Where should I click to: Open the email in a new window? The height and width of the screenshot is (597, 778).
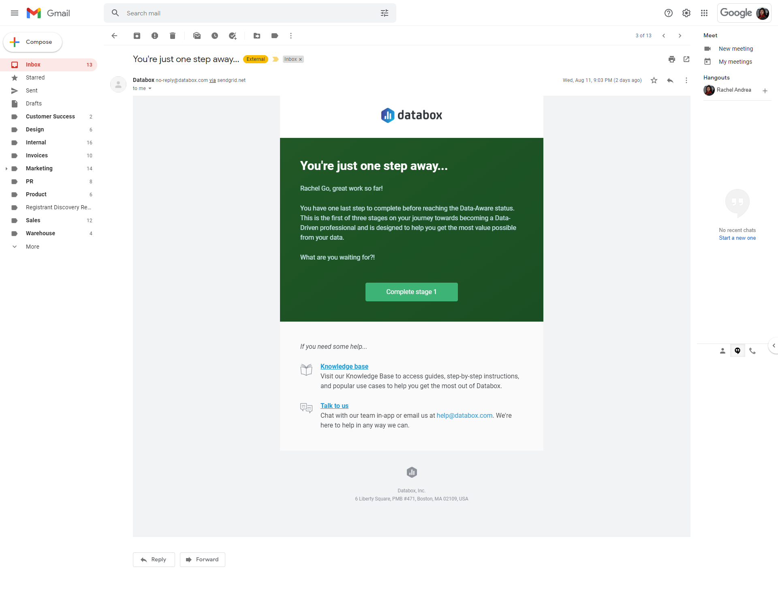click(686, 59)
